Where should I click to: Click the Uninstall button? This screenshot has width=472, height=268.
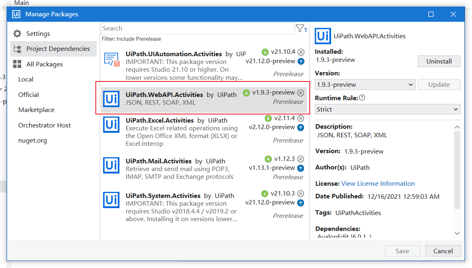coord(439,61)
